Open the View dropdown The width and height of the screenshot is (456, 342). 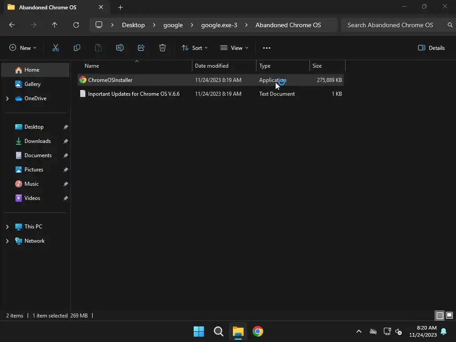coord(234,48)
